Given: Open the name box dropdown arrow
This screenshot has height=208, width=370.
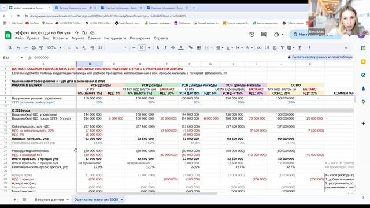Looking at the screenshot, I should coord(21,58).
